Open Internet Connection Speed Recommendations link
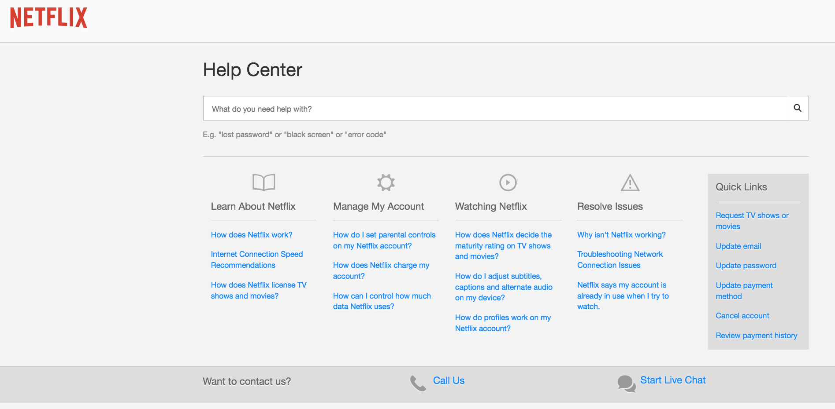The image size is (835, 409). [257, 259]
